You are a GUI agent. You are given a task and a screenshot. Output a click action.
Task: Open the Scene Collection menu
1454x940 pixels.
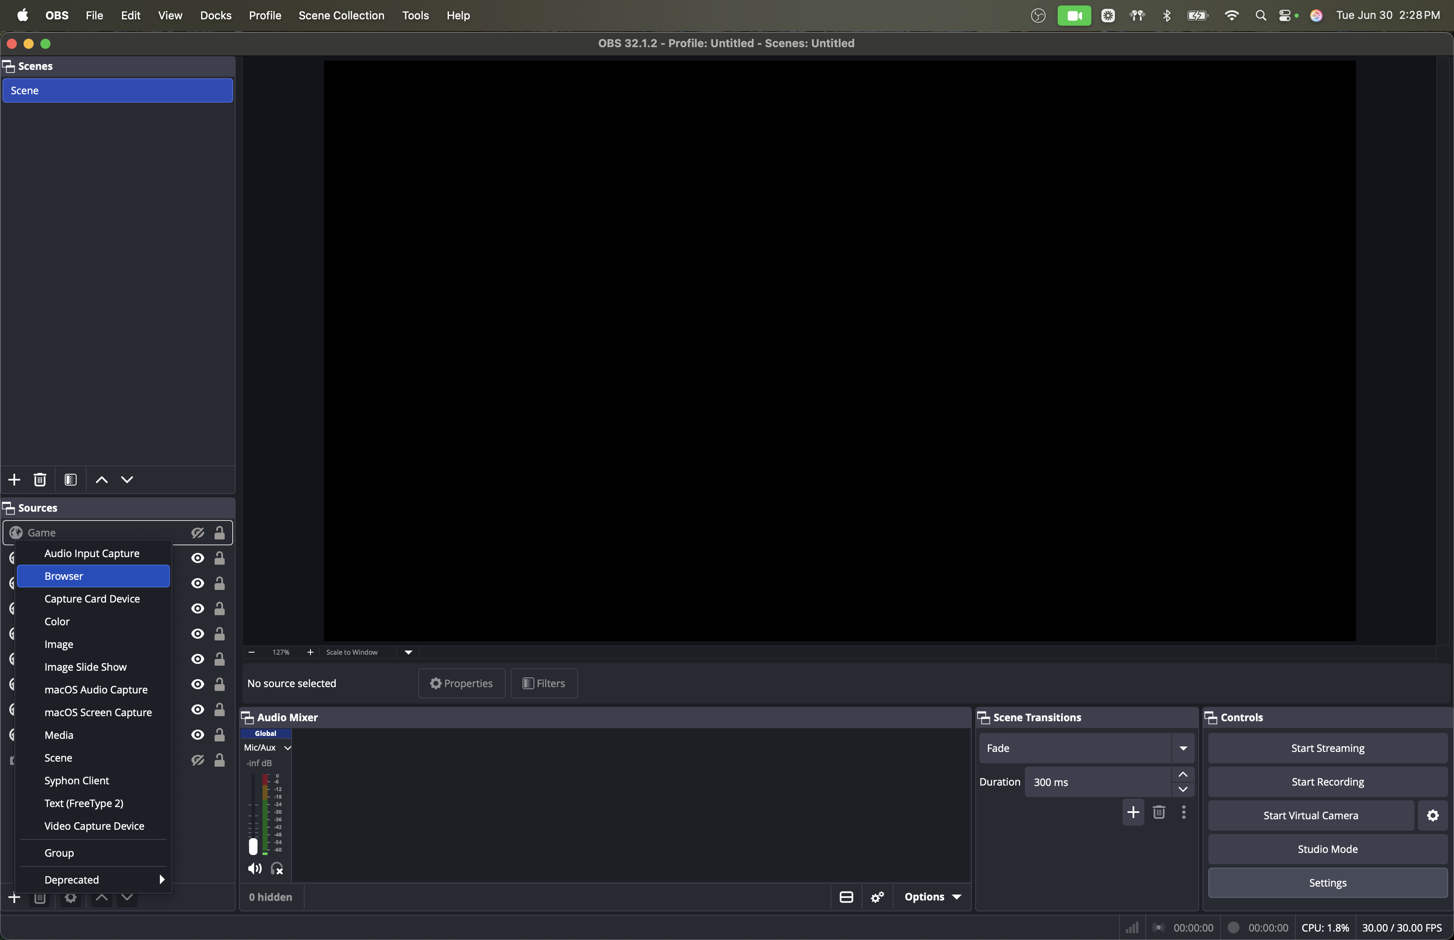pos(341,15)
